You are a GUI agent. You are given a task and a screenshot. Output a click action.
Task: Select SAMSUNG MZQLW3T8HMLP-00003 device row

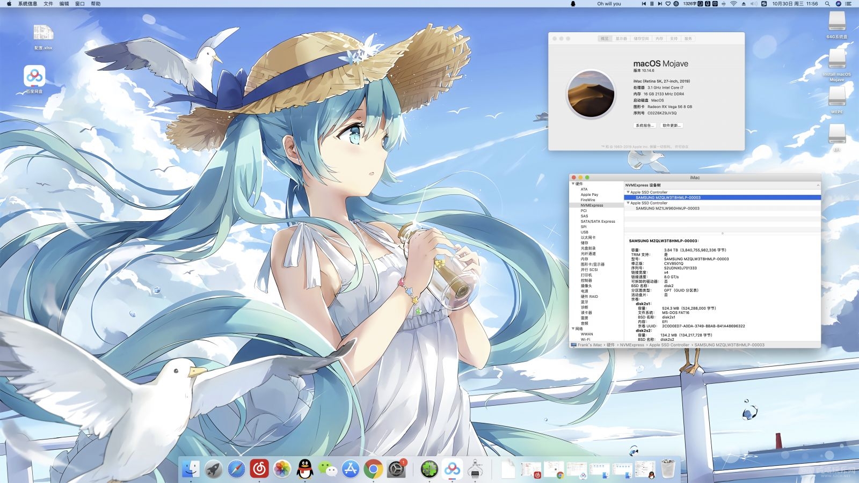(722, 197)
